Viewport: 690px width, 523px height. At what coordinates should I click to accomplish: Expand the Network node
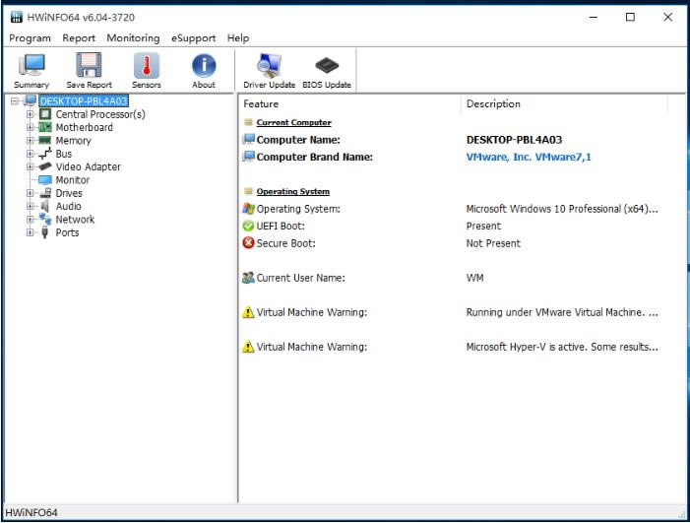coord(30,220)
